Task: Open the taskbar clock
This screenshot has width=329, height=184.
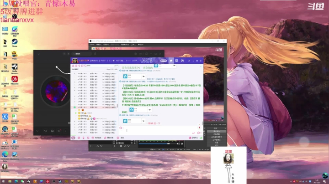Action: [317, 181]
